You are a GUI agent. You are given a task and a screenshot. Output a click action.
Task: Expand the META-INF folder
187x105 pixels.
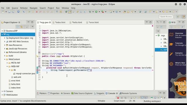point(7,63)
